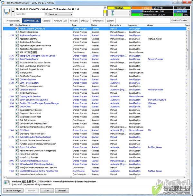Screen dimensions: 193x196
Task: Select the Human Interface Device Access row
Action: click(x=95, y=161)
